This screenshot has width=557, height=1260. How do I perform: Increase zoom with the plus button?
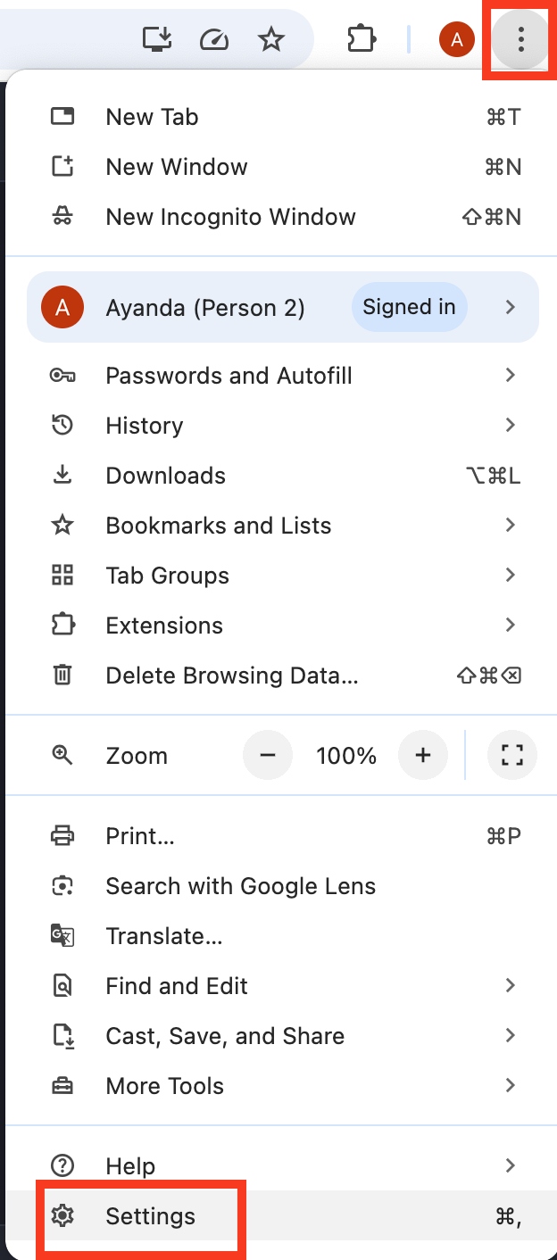click(423, 755)
